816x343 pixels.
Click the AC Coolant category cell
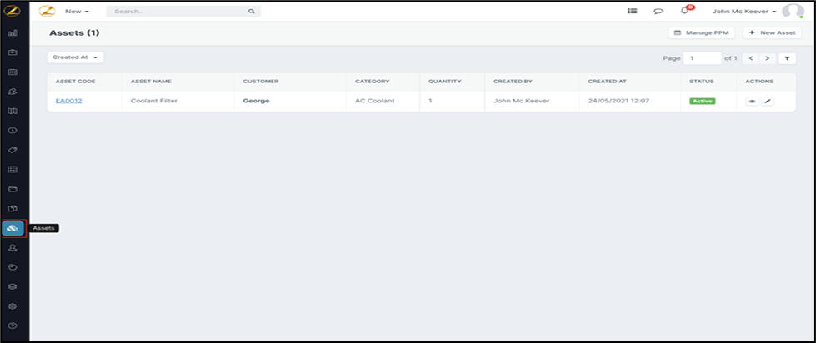(375, 101)
